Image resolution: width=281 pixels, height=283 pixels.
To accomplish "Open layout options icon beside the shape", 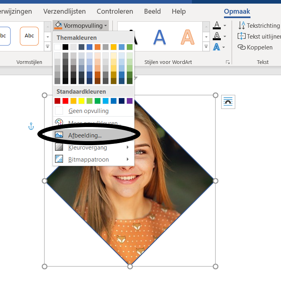I will [228, 102].
